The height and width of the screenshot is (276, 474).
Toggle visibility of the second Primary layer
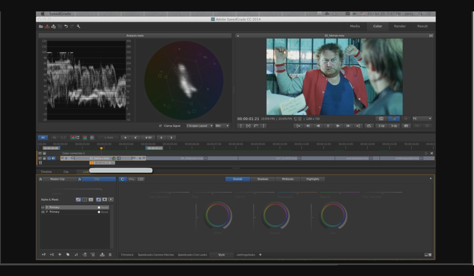point(43,212)
